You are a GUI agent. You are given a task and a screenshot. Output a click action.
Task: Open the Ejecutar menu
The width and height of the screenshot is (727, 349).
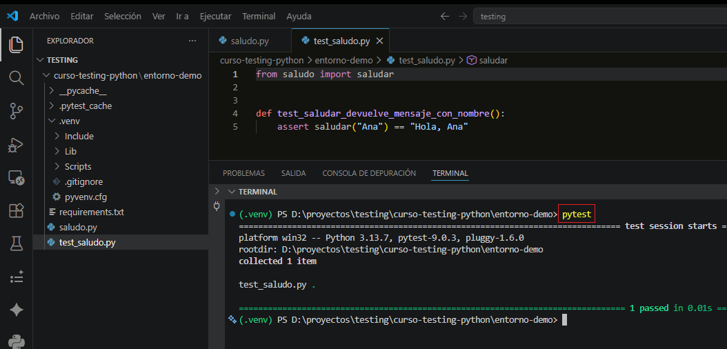(216, 17)
